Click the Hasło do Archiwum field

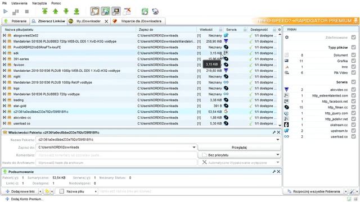coord(116,163)
